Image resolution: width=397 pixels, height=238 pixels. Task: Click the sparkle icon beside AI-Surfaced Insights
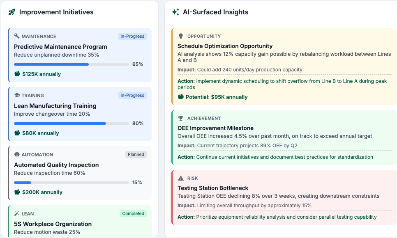(x=175, y=12)
